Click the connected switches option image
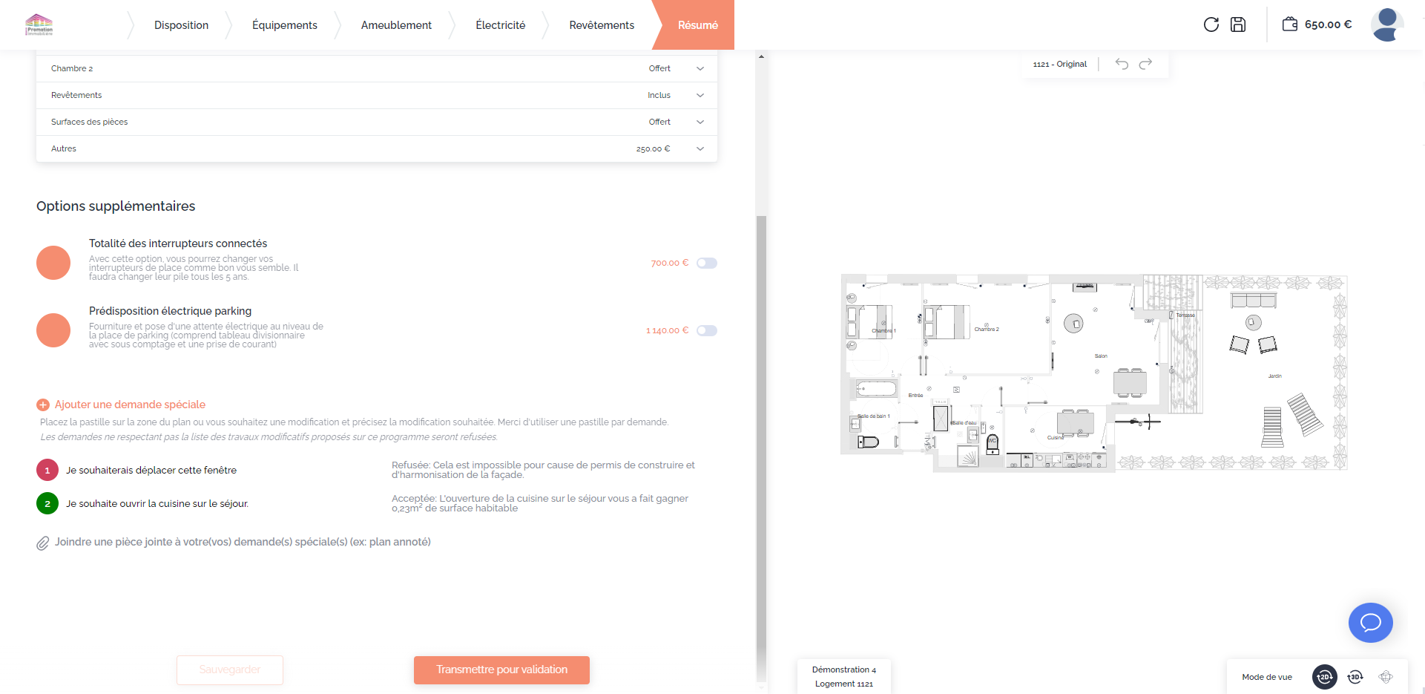 click(x=53, y=263)
